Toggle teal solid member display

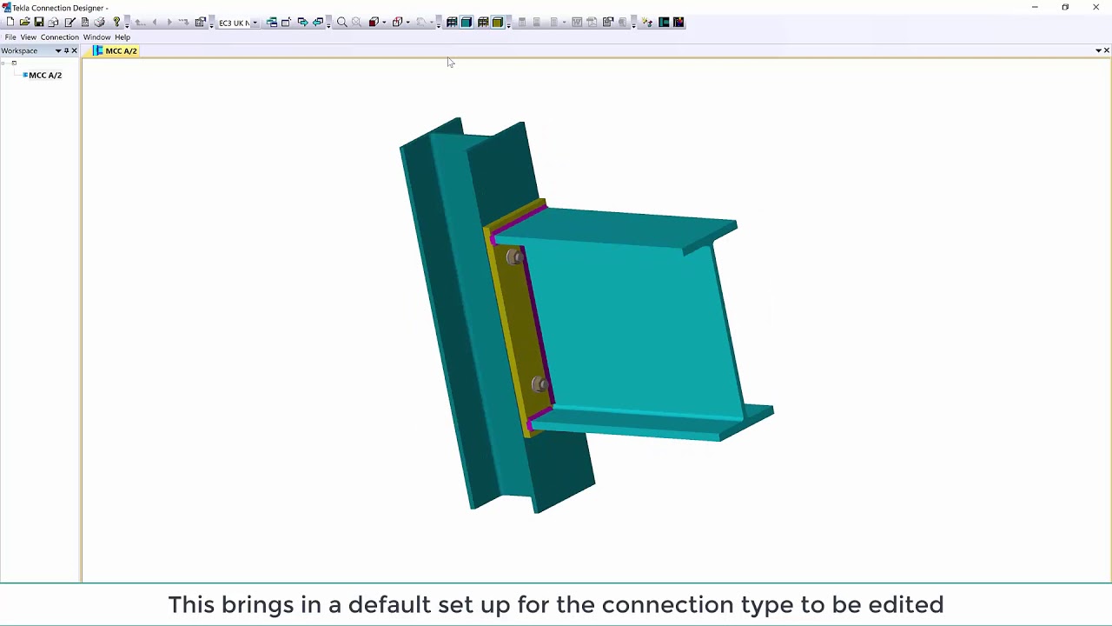click(467, 22)
